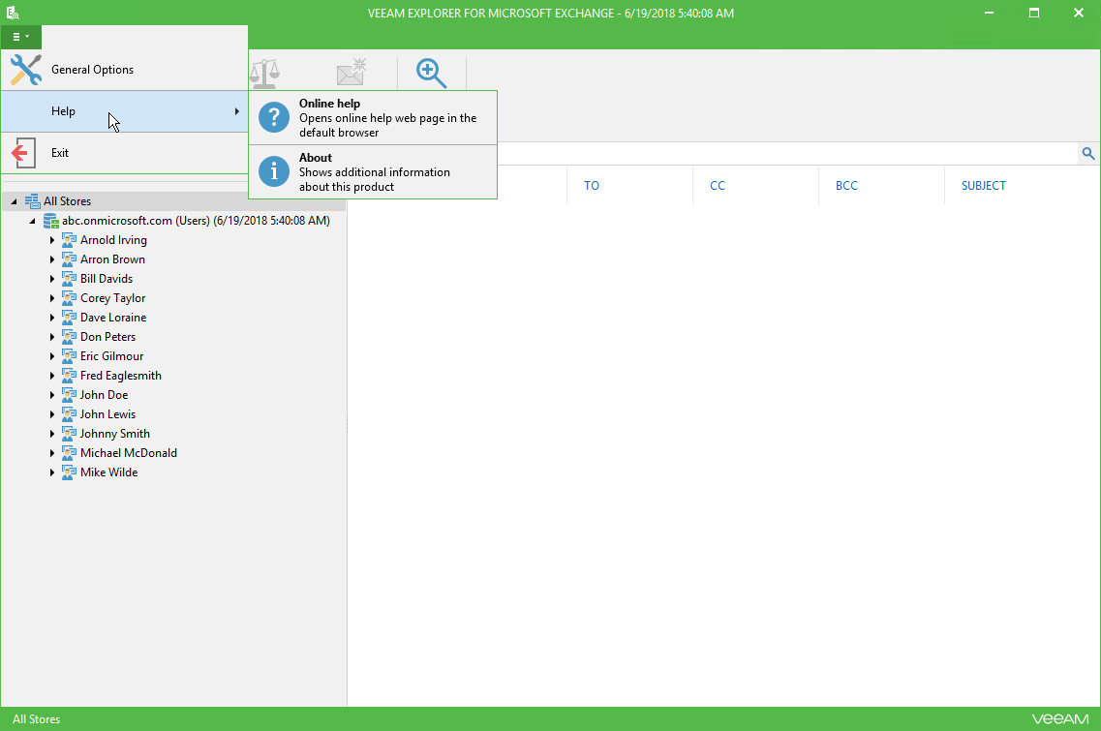Click the question mark Online help icon
The height and width of the screenshot is (731, 1101).
(x=274, y=117)
